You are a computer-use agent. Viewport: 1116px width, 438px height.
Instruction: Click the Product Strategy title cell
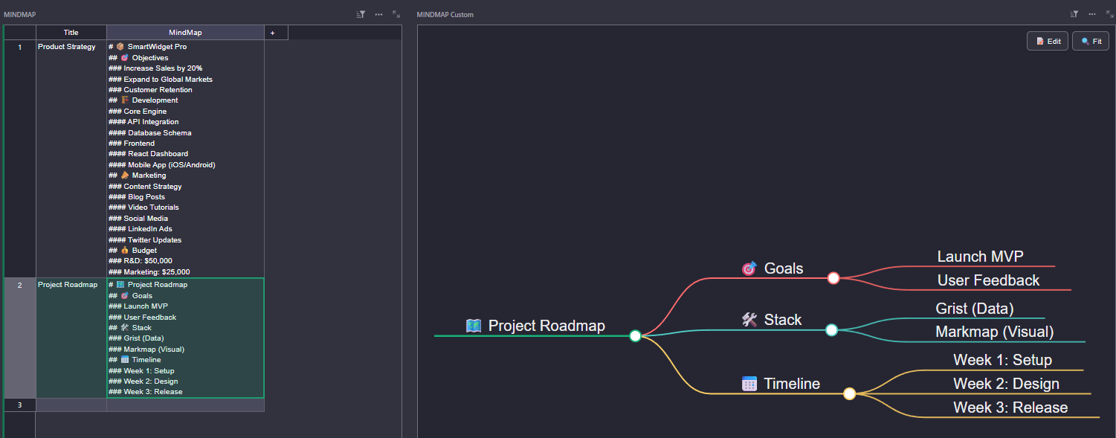point(67,47)
